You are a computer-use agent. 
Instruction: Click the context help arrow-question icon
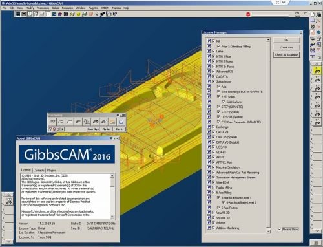[x=115, y=14]
